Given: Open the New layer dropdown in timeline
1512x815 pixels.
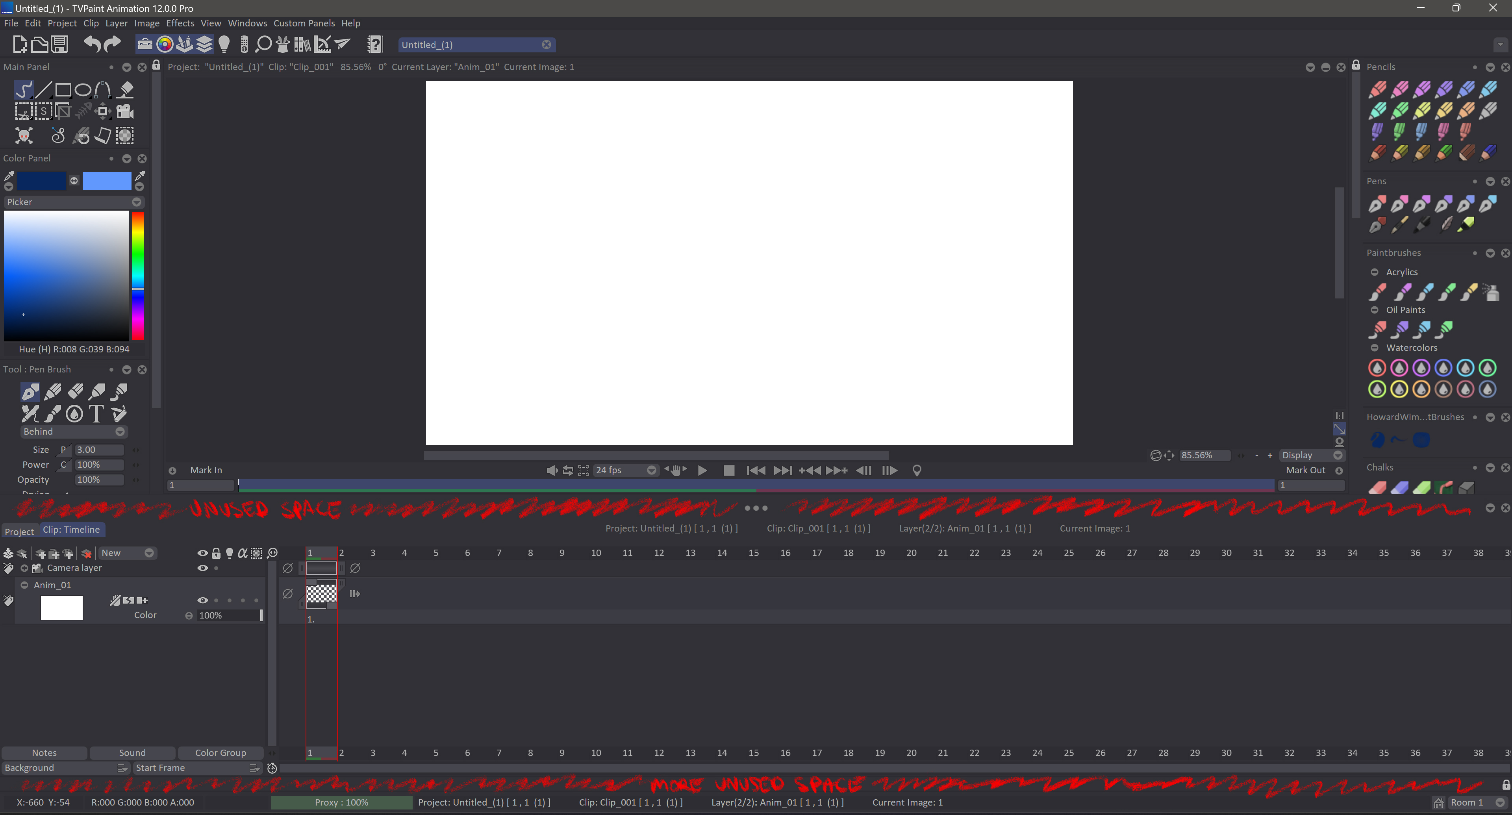Looking at the screenshot, I should coord(127,553).
